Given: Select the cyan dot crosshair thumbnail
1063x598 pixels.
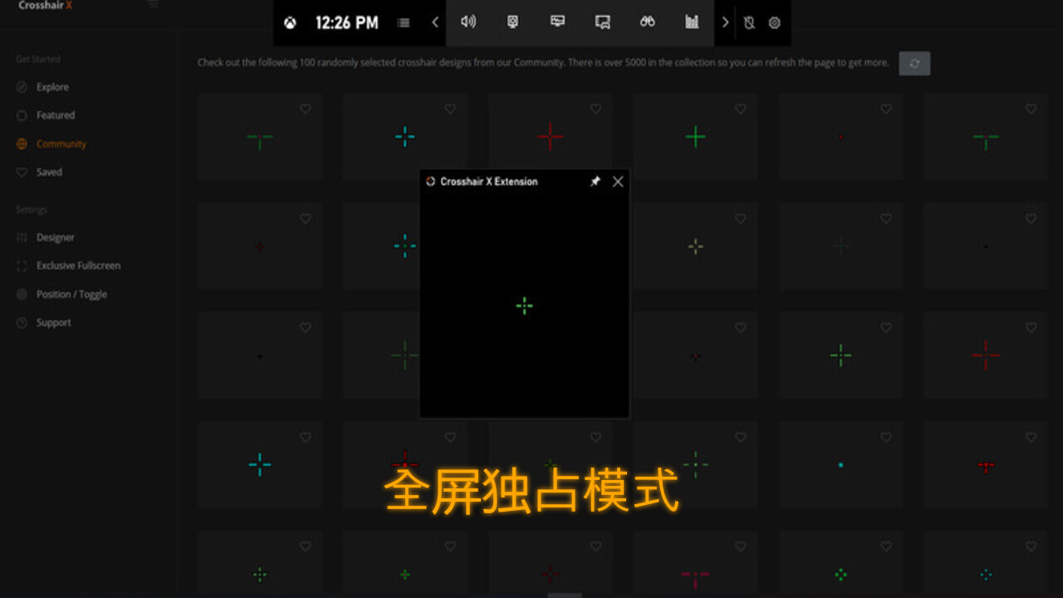Looking at the screenshot, I should coord(840,464).
